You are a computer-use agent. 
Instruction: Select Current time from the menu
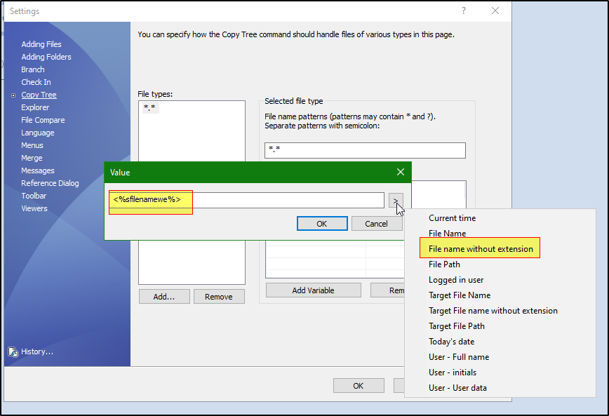pos(452,218)
